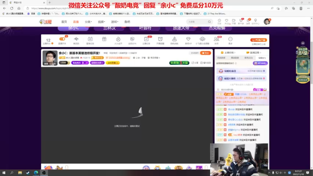Viewport: 313px width, 176px height.
Task: Open Steam from the taskbar
Action: tap(28, 172)
